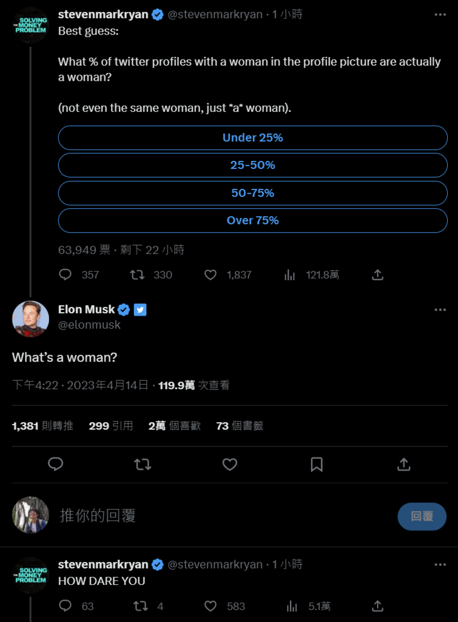View the 299 quote tweets

click(x=110, y=426)
